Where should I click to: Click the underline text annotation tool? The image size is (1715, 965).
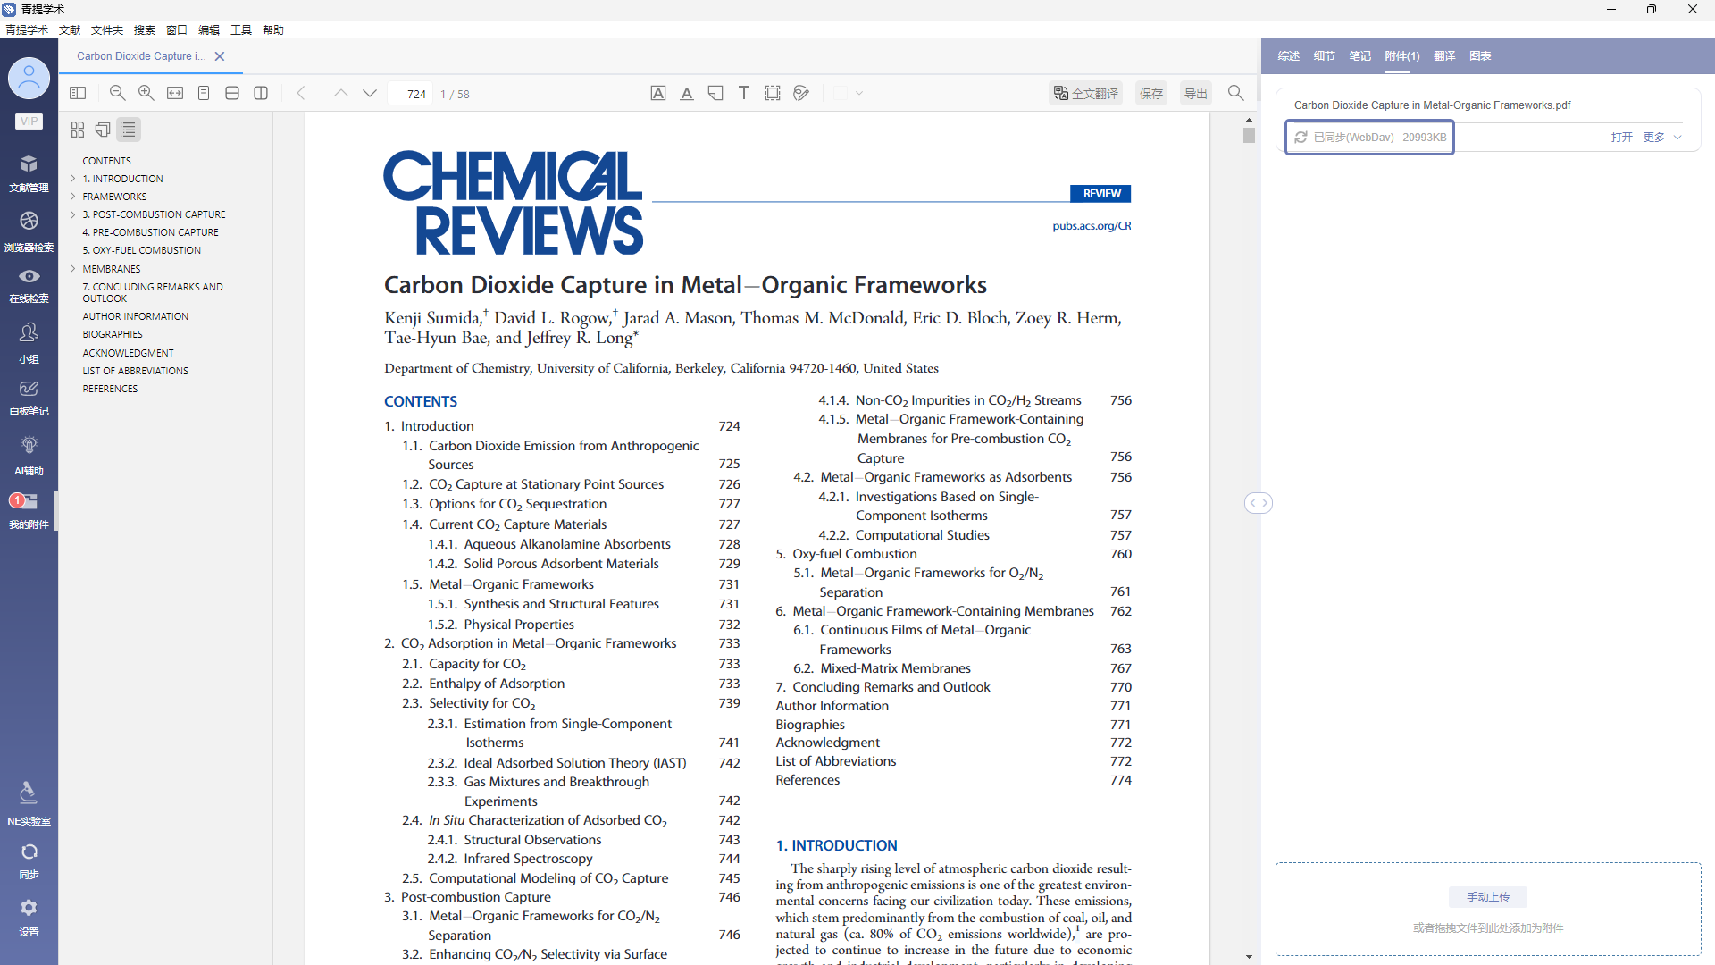[687, 93]
